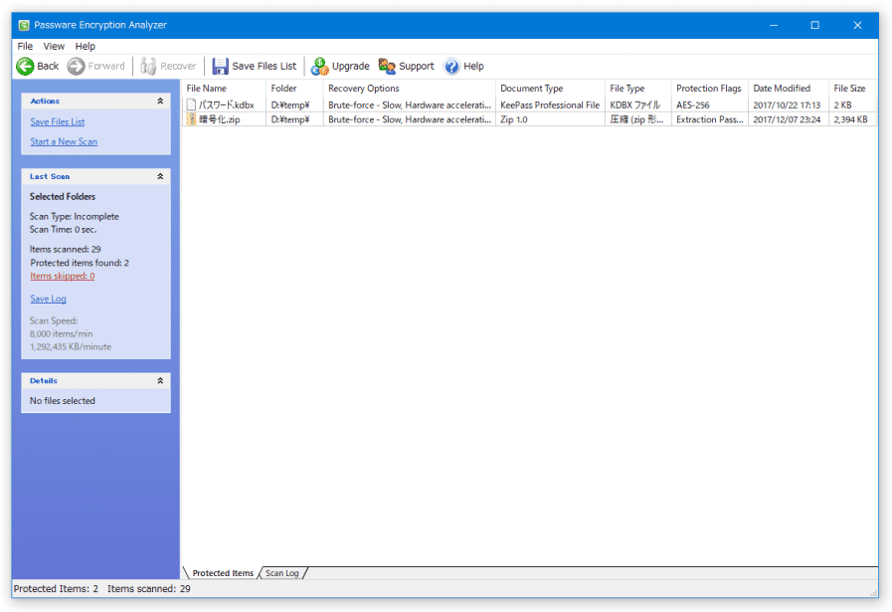Switch to the Scan Log tab
892x612 pixels.
282,573
